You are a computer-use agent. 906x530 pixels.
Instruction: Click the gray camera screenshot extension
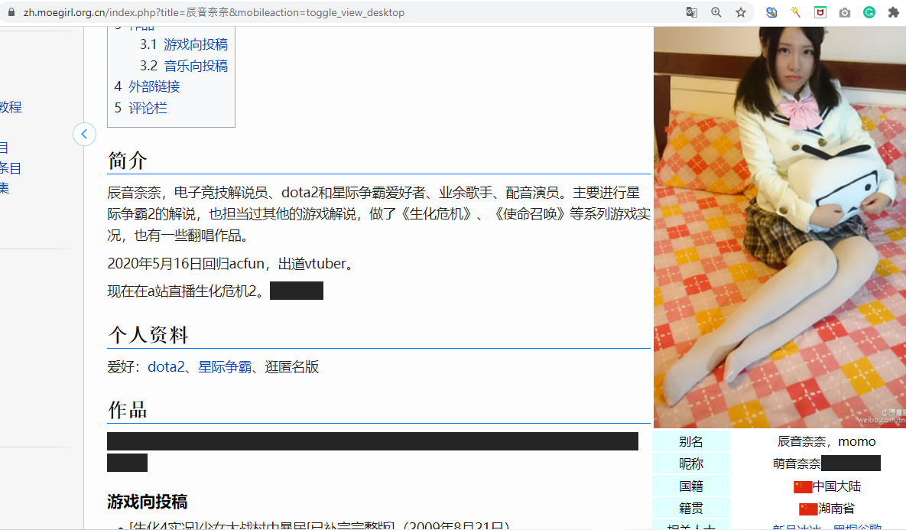tap(845, 12)
